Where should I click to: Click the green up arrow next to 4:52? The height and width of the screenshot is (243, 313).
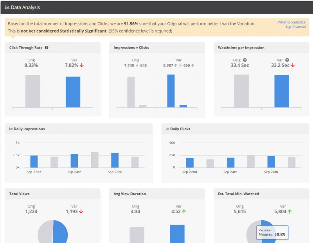point(184,212)
